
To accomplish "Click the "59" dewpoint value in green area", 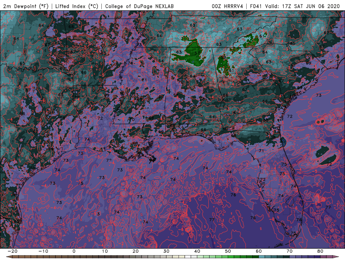I will [x=223, y=57].
